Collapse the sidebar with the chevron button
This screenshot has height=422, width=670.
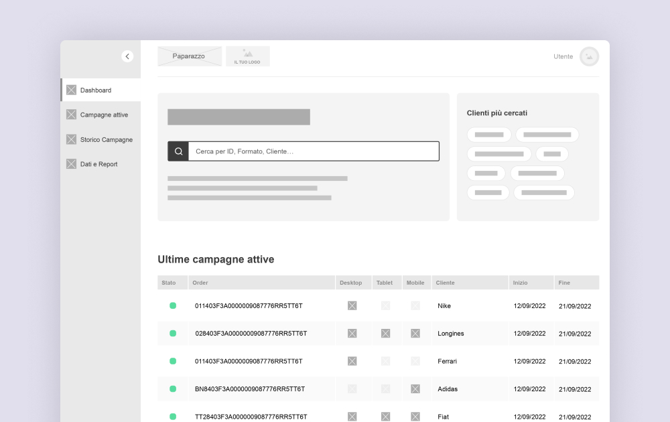127,56
